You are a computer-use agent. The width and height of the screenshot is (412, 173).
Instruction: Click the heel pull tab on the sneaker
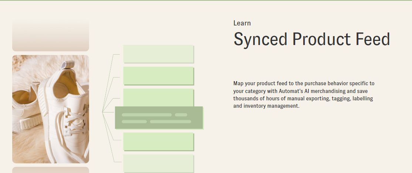tap(67, 65)
